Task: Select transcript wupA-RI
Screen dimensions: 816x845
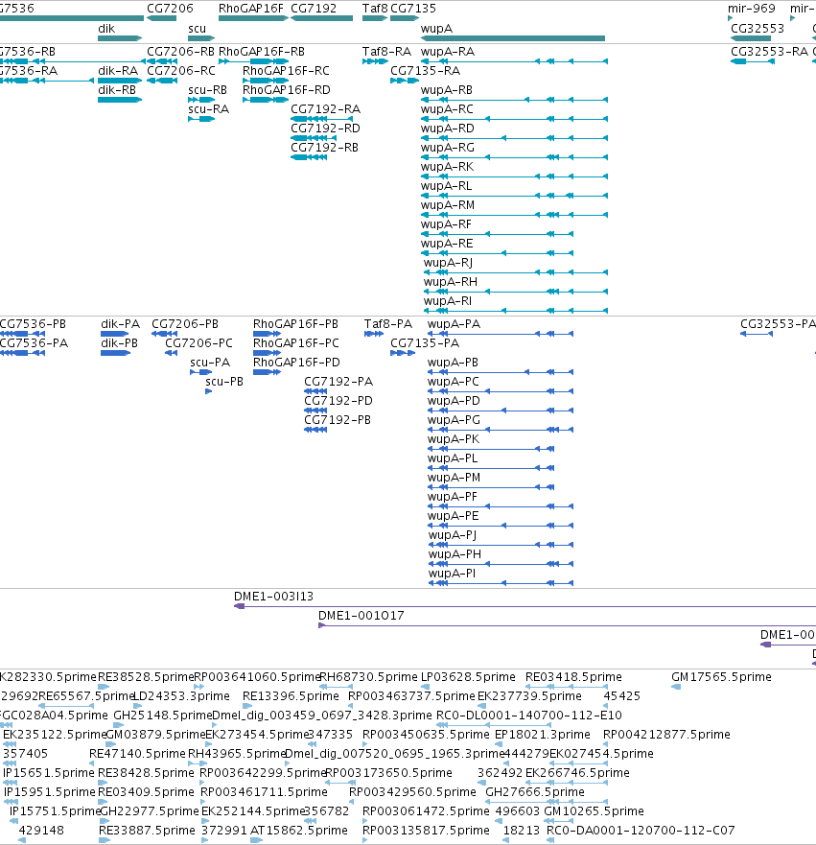Action: pos(516,311)
